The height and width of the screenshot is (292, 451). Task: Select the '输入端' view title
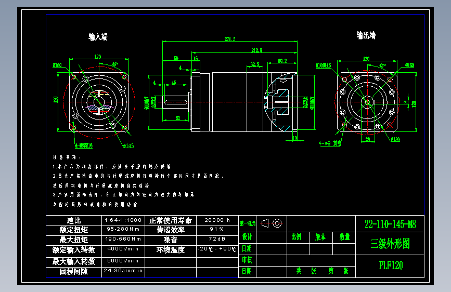98,37
